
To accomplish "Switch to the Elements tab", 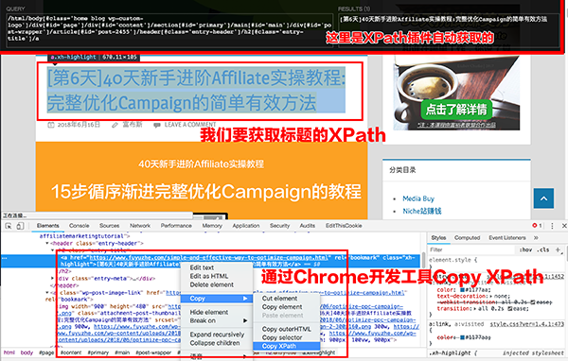I will tap(48, 226).
